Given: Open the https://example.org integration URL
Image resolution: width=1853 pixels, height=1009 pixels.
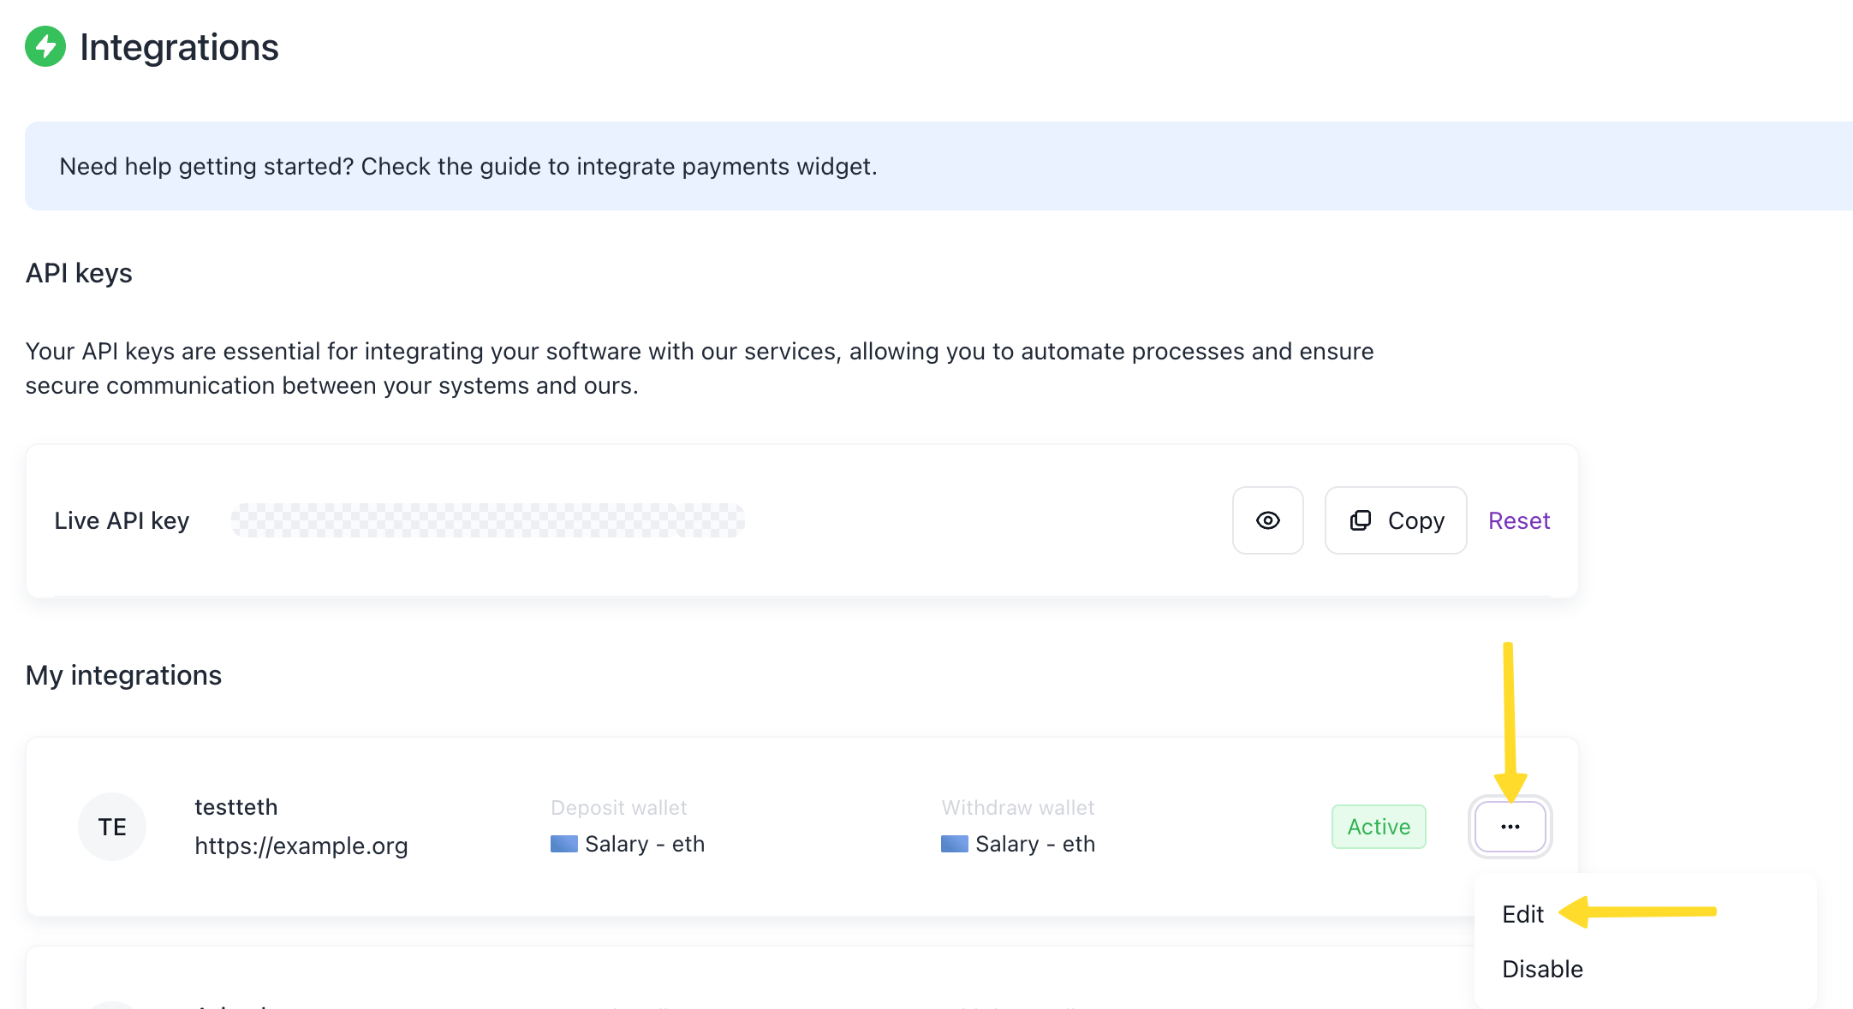Looking at the screenshot, I should 301,846.
